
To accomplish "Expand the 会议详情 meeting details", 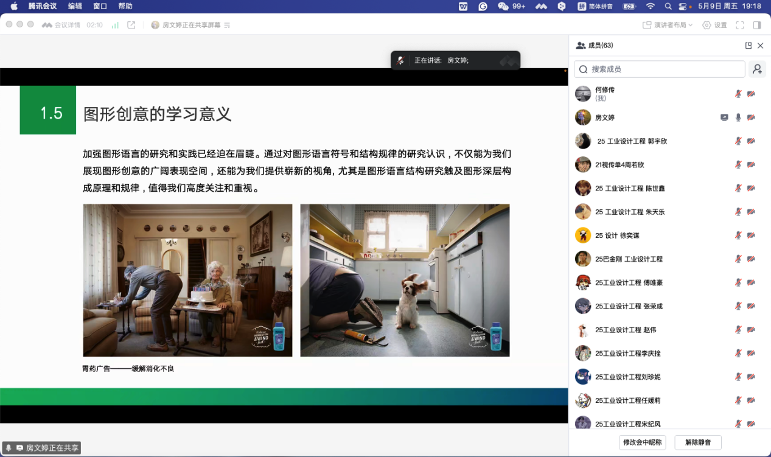I will 61,25.
